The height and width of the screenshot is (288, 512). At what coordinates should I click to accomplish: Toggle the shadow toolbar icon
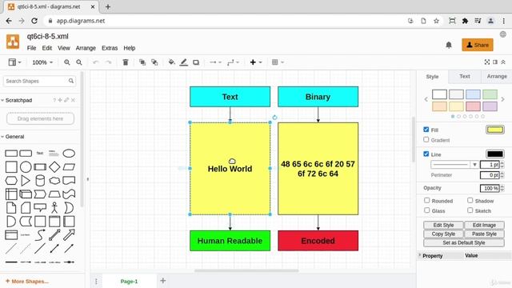[196, 62]
